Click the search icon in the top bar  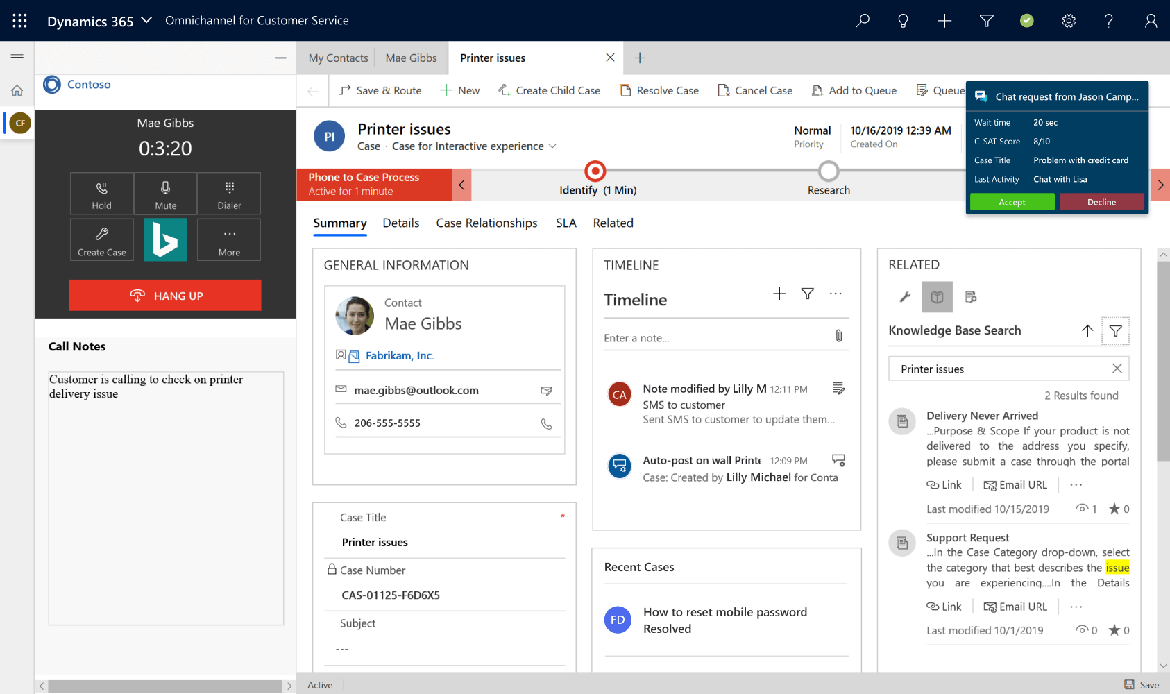862,21
